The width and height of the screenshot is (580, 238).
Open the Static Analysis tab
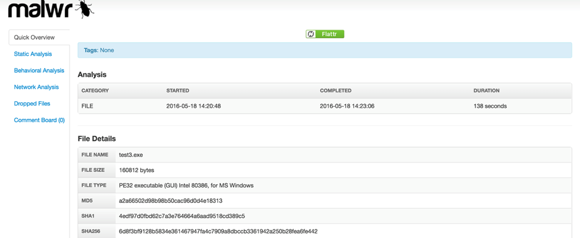33,54
